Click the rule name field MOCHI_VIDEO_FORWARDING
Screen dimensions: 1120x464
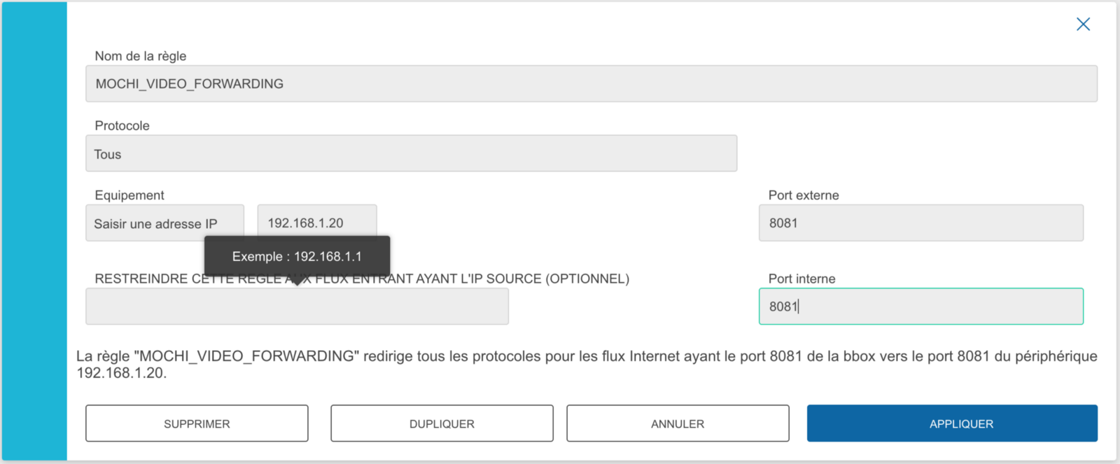pyautogui.click(x=591, y=84)
